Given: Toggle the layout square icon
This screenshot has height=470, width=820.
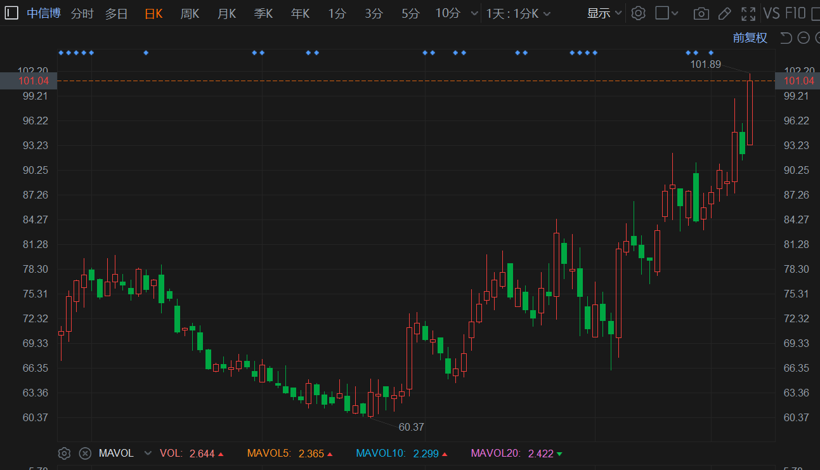Looking at the screenshot, I should pos(662,13).
